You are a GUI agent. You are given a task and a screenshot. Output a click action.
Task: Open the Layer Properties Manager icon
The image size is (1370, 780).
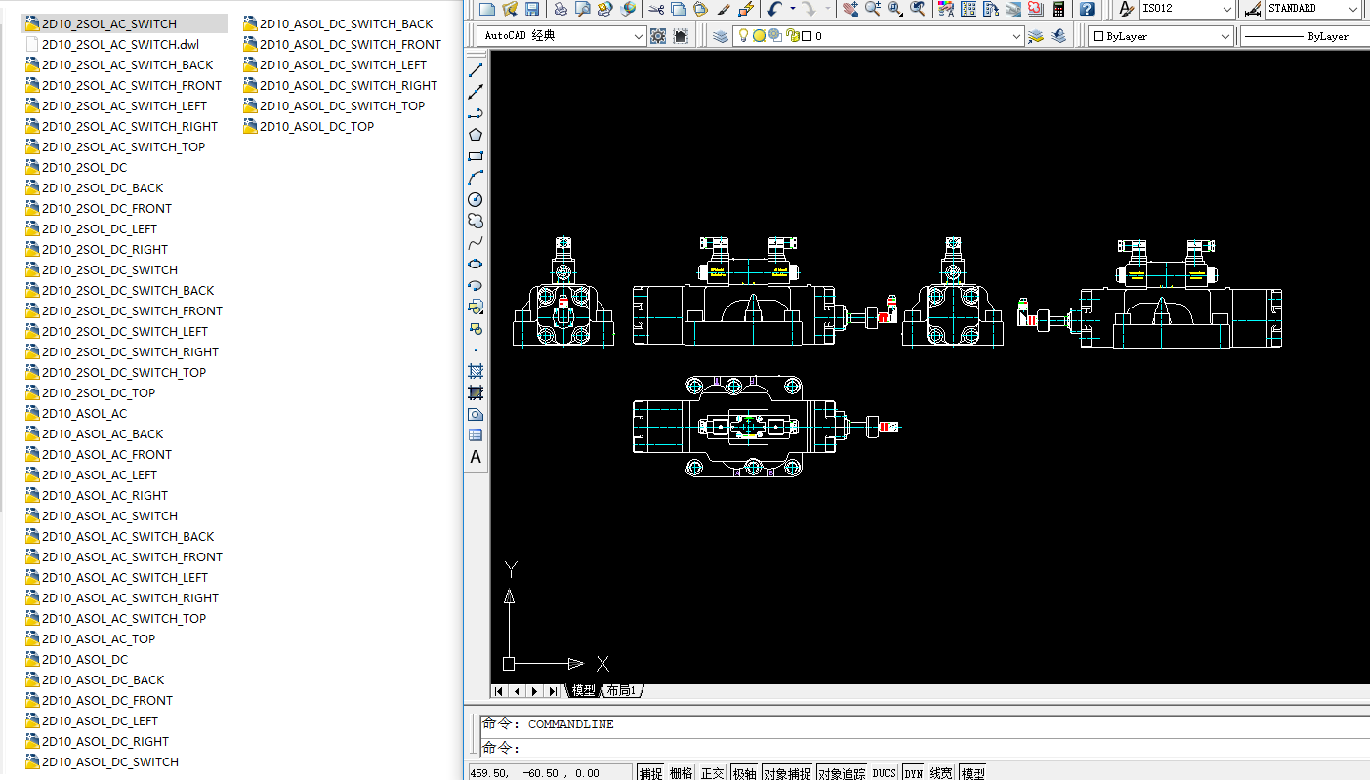point(721,36)
